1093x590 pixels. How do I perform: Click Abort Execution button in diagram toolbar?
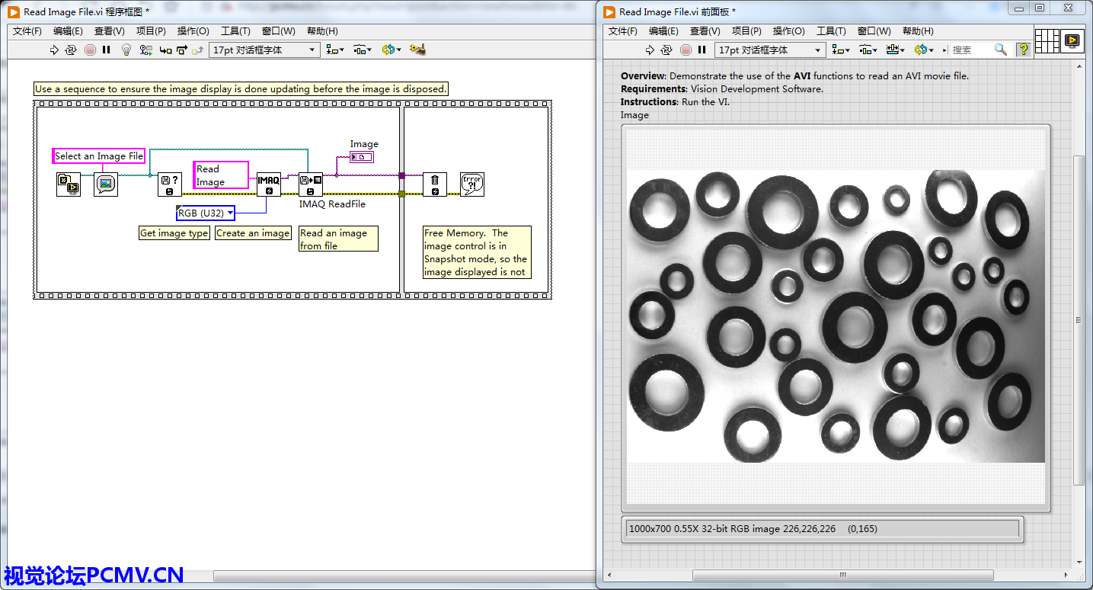coord(90,50)
